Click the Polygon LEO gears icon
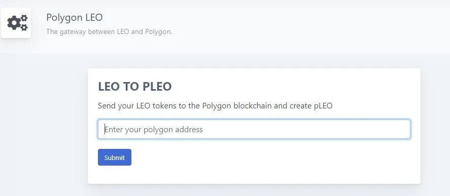450x196 pixels. 17,23
